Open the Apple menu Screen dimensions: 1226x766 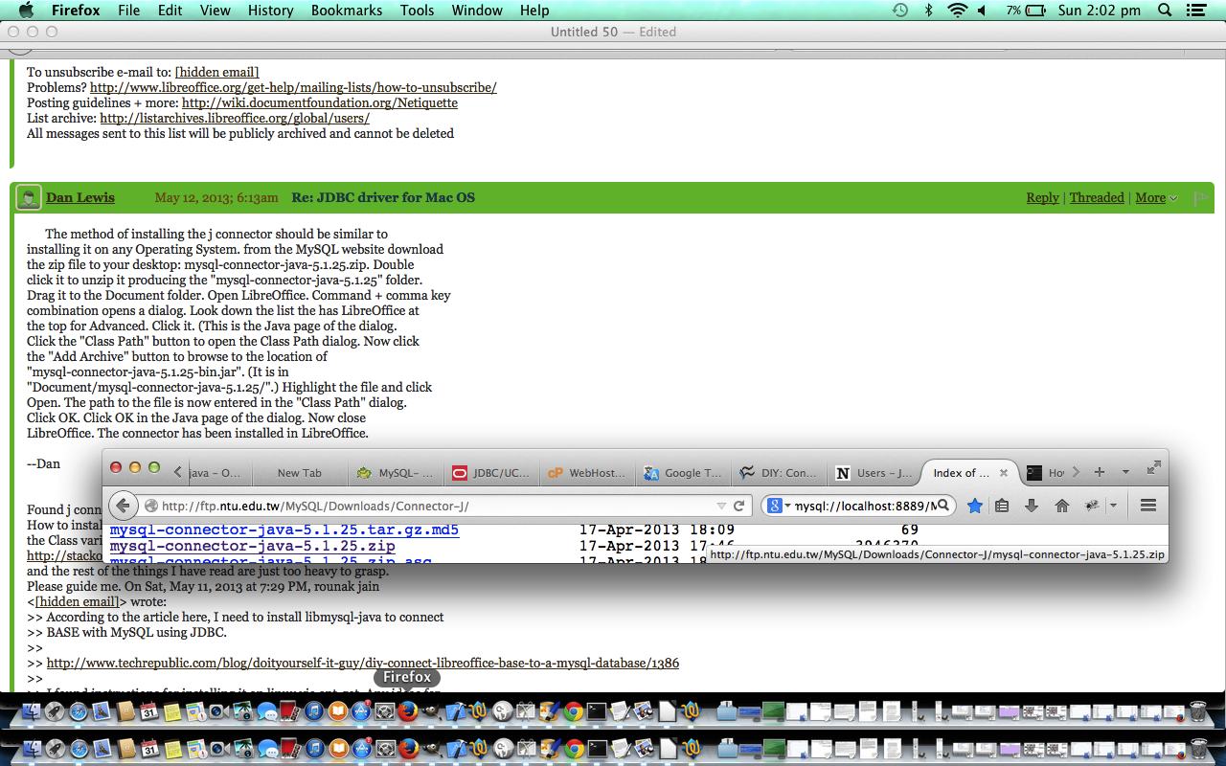coord(25,11)
